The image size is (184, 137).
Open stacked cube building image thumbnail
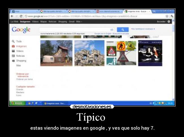tap(89, 53)
